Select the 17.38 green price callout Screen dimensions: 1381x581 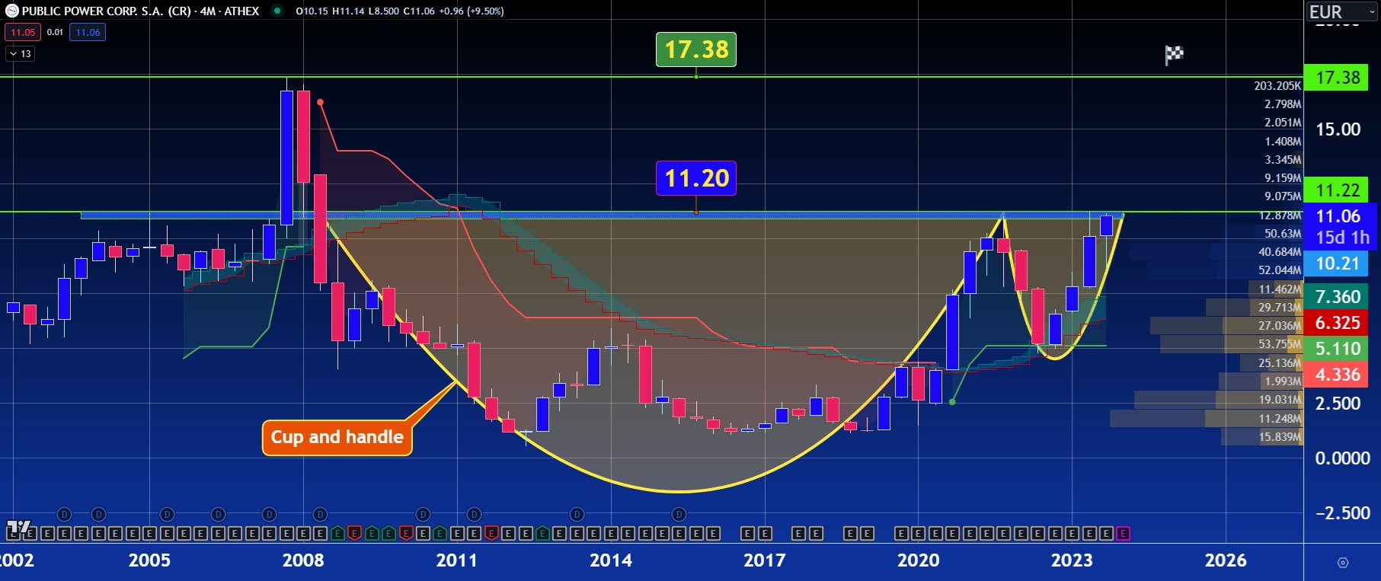[x=696, y=49]
